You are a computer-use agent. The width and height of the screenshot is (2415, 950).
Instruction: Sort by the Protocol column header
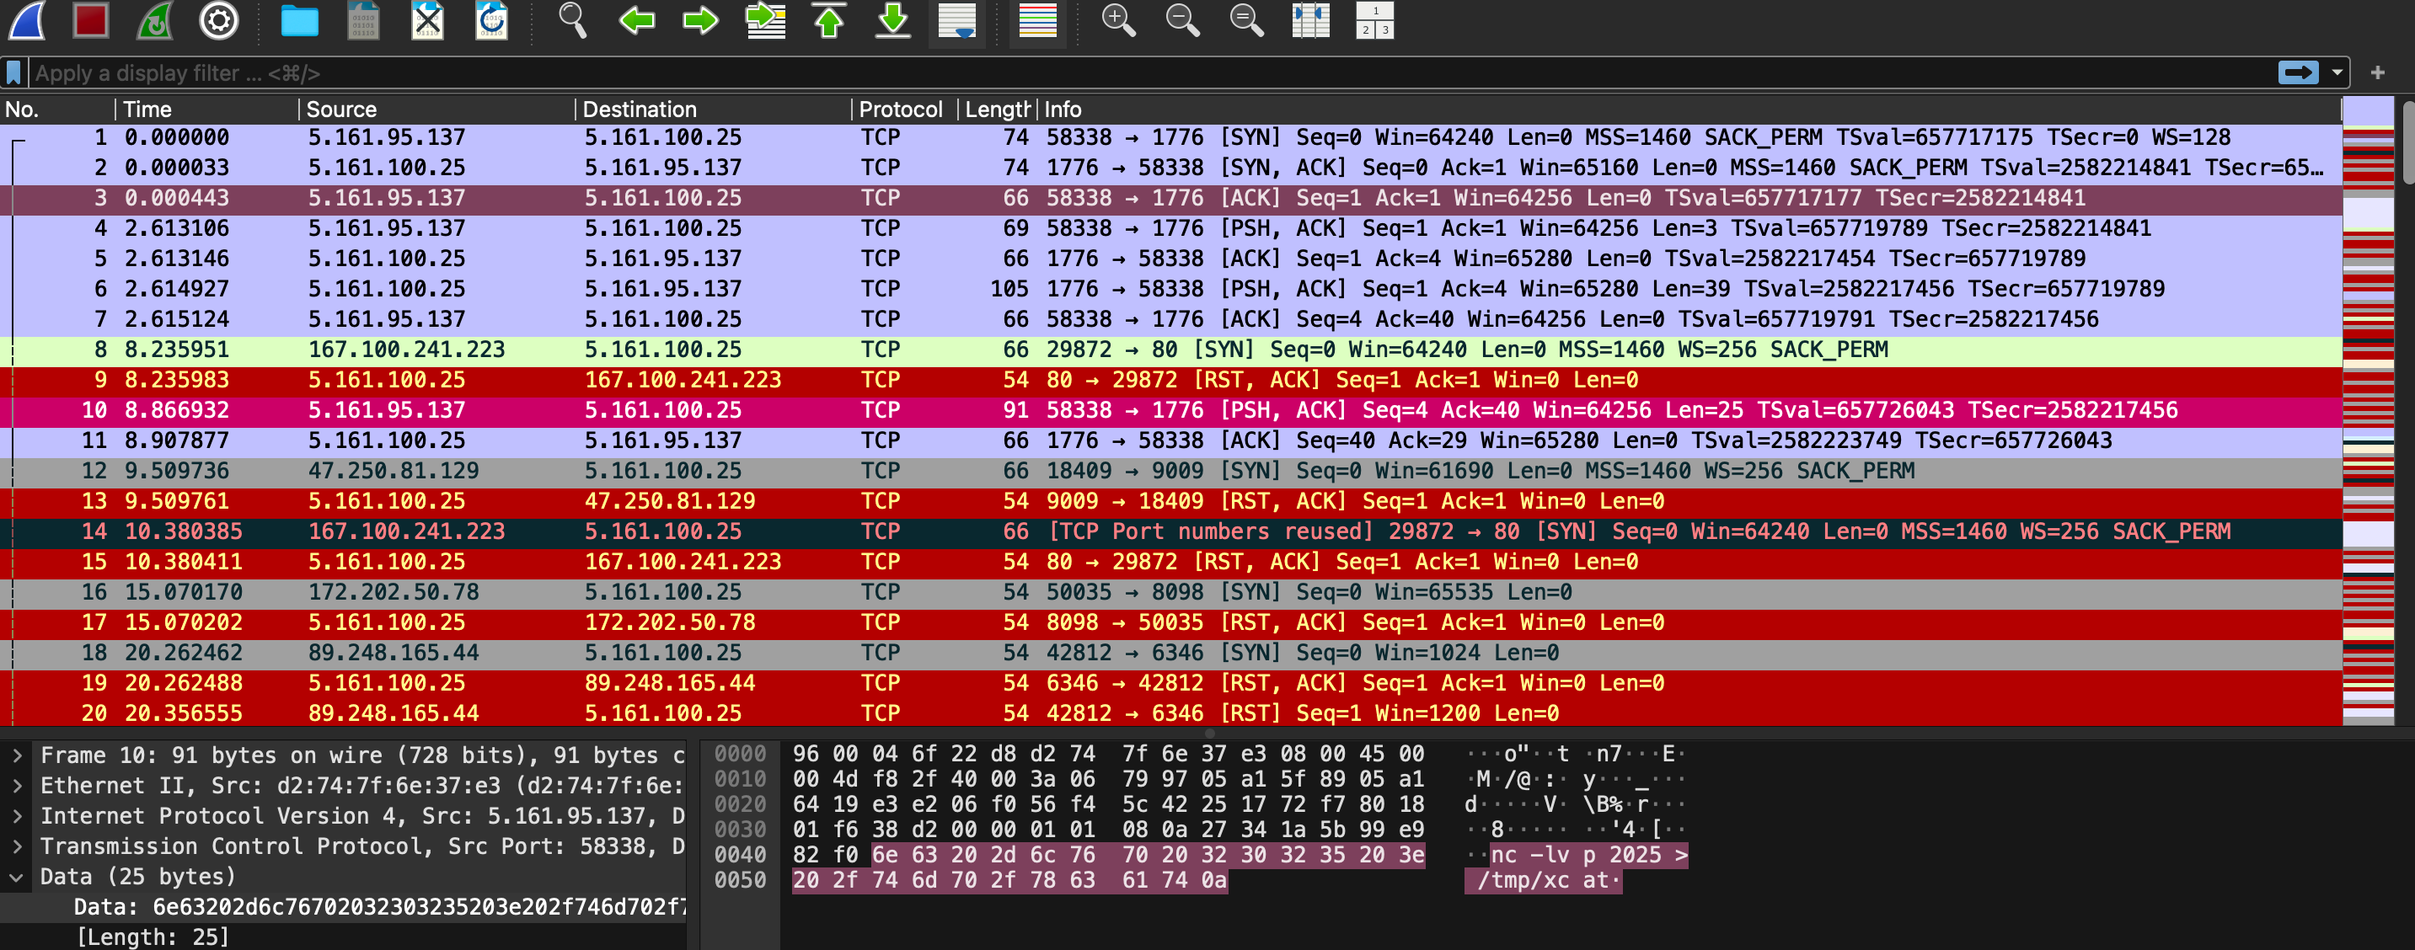pos(905,109)
